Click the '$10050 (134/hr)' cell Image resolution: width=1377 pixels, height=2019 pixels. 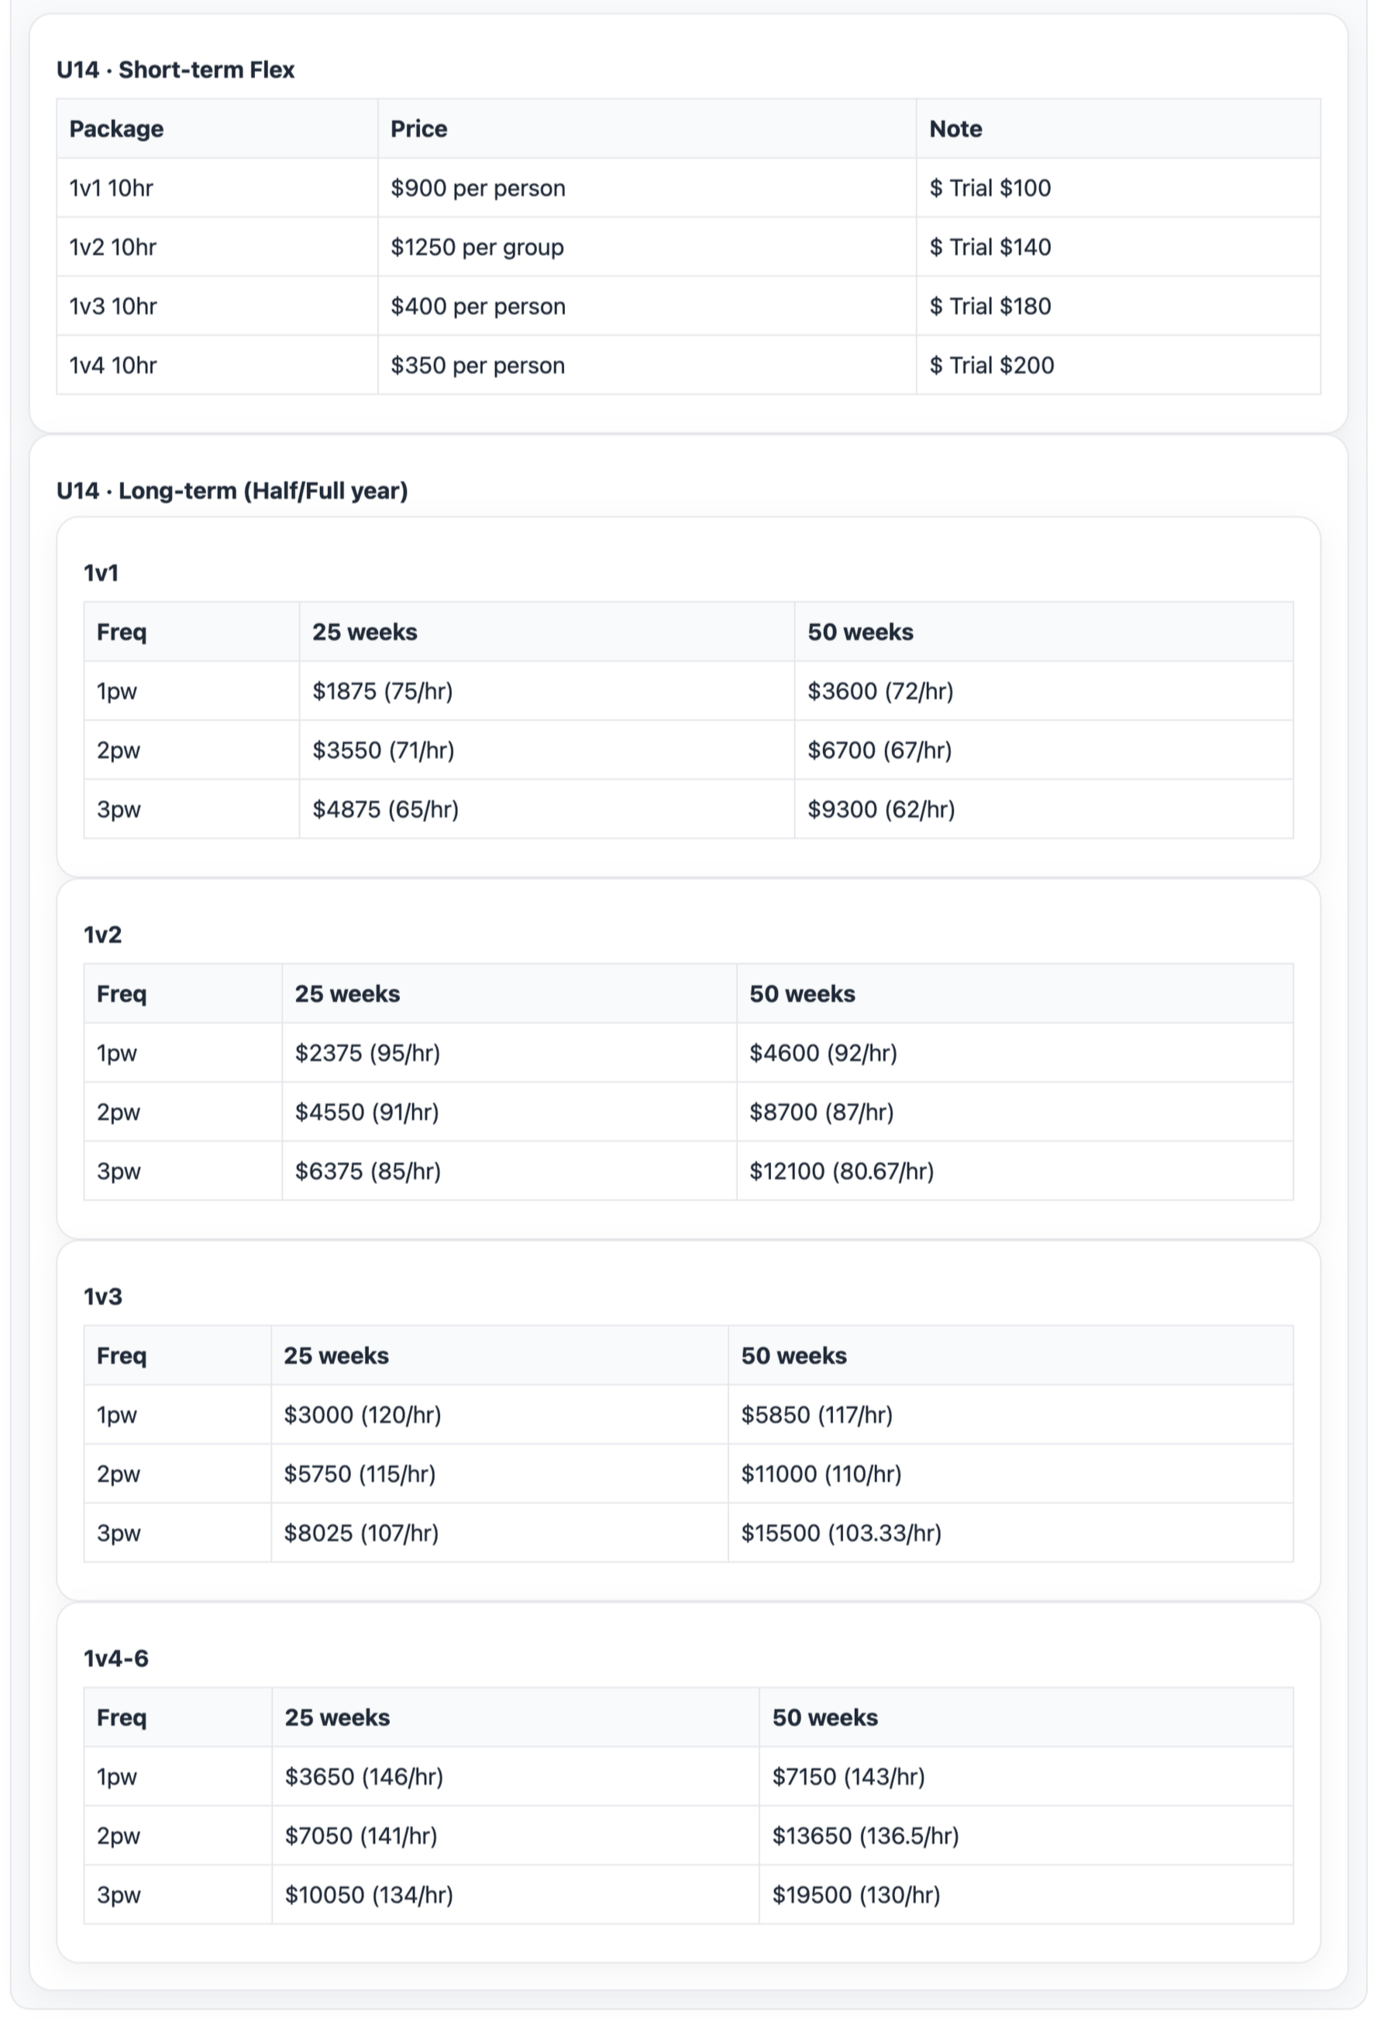[x=515, y=1895]
